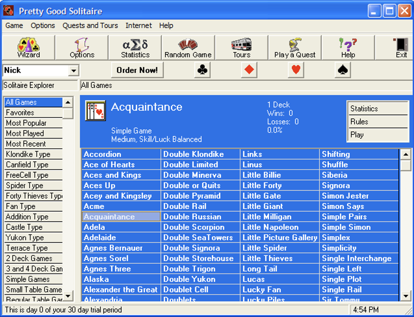The height and width of the screenshot is (317, 414).
Task: Click the Order Now! button
Action: point(137,70)
